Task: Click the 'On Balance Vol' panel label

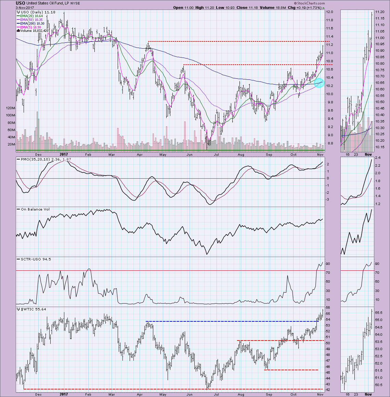Action: pyautogui.click(x=35, y=209)
